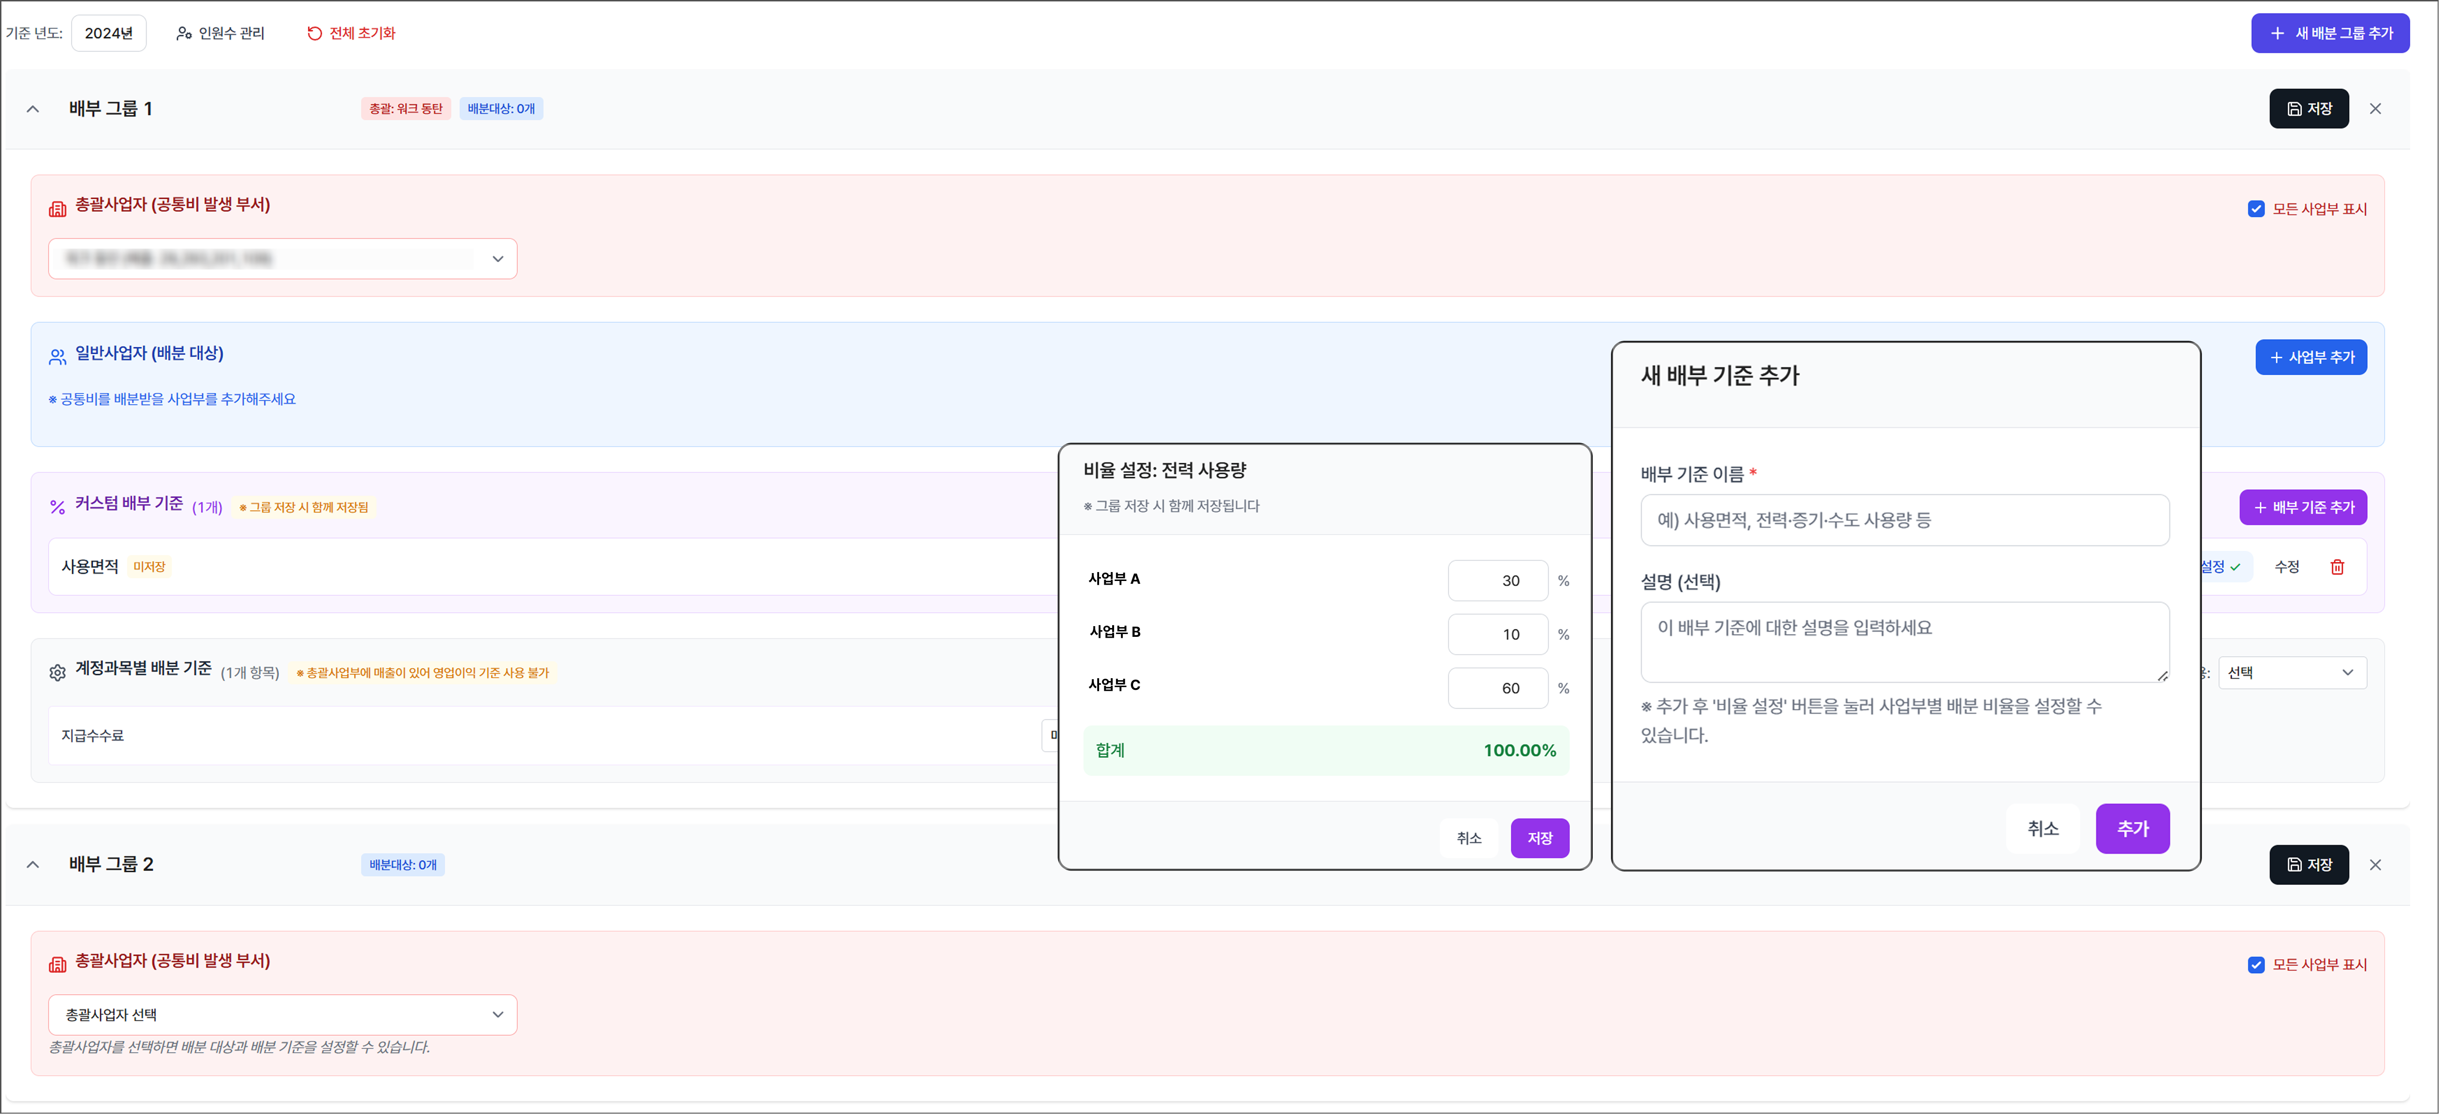Image resolution: width=2439 pixels, height=1114 pixels.
Task: Click 사업부 추가 button
Action: pos(2310,357)
